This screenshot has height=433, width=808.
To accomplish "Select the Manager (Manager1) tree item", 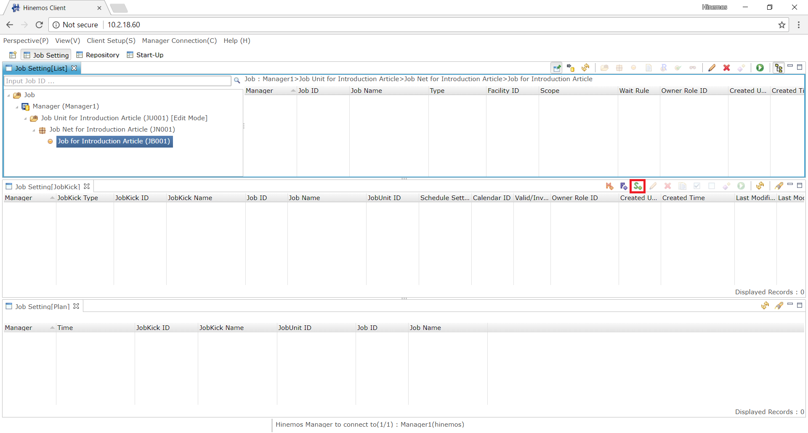I will pos(66,106).
